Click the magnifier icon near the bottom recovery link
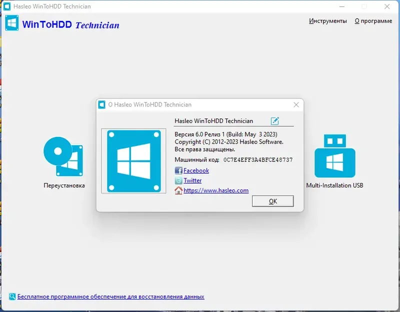Viewport: 400px width, 312px height. click(12, 296)
